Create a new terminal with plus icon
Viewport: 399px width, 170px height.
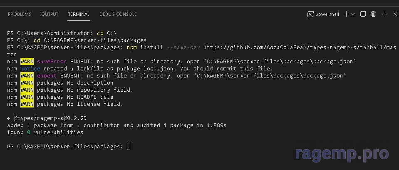coord(346,14)
